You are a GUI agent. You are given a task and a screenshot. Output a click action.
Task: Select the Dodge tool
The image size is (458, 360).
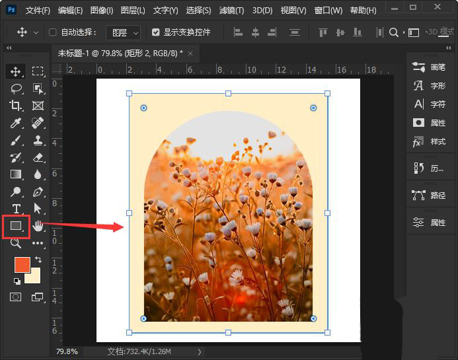point(15,192)
